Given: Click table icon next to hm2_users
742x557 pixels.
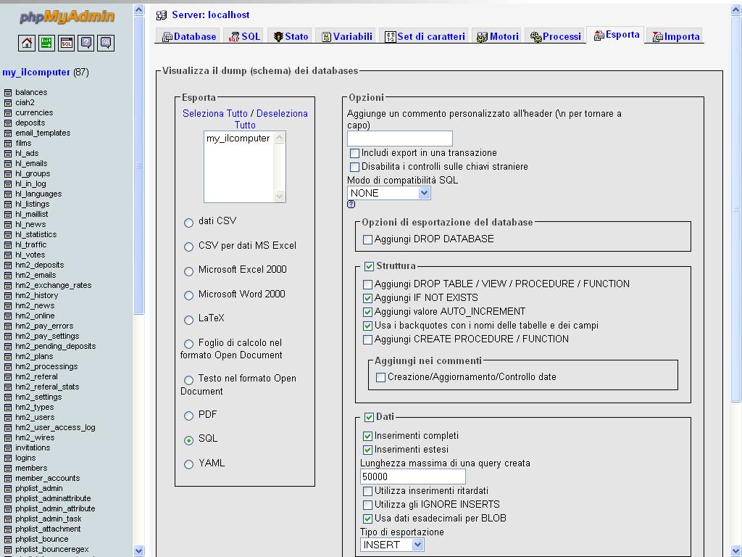Looking at the screenshot, I should [7, 417].
